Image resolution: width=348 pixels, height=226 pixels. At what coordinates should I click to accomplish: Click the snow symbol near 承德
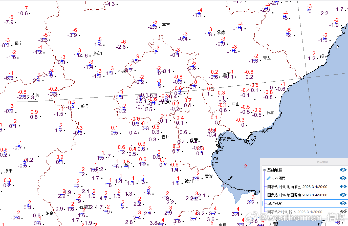point(209,33)
